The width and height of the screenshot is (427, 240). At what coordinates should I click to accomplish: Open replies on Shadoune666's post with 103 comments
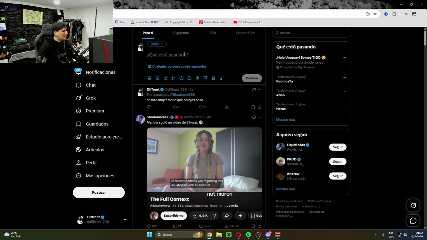coord(152,226)
